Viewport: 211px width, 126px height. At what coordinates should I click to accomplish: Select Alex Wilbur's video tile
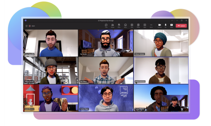tap(105, 70)
